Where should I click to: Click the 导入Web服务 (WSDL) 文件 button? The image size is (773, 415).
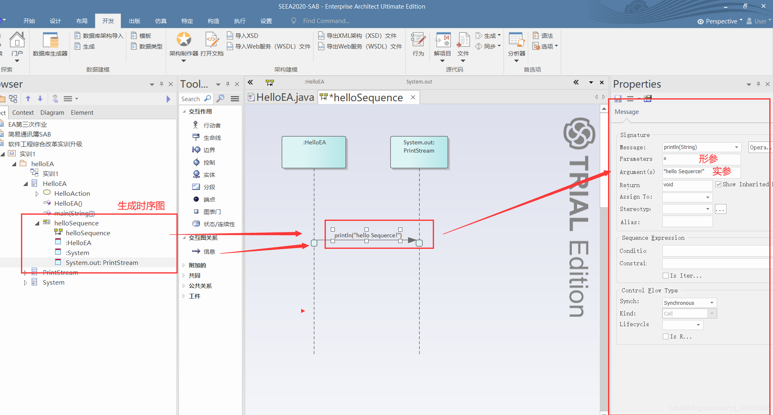[x=269, y=46]
